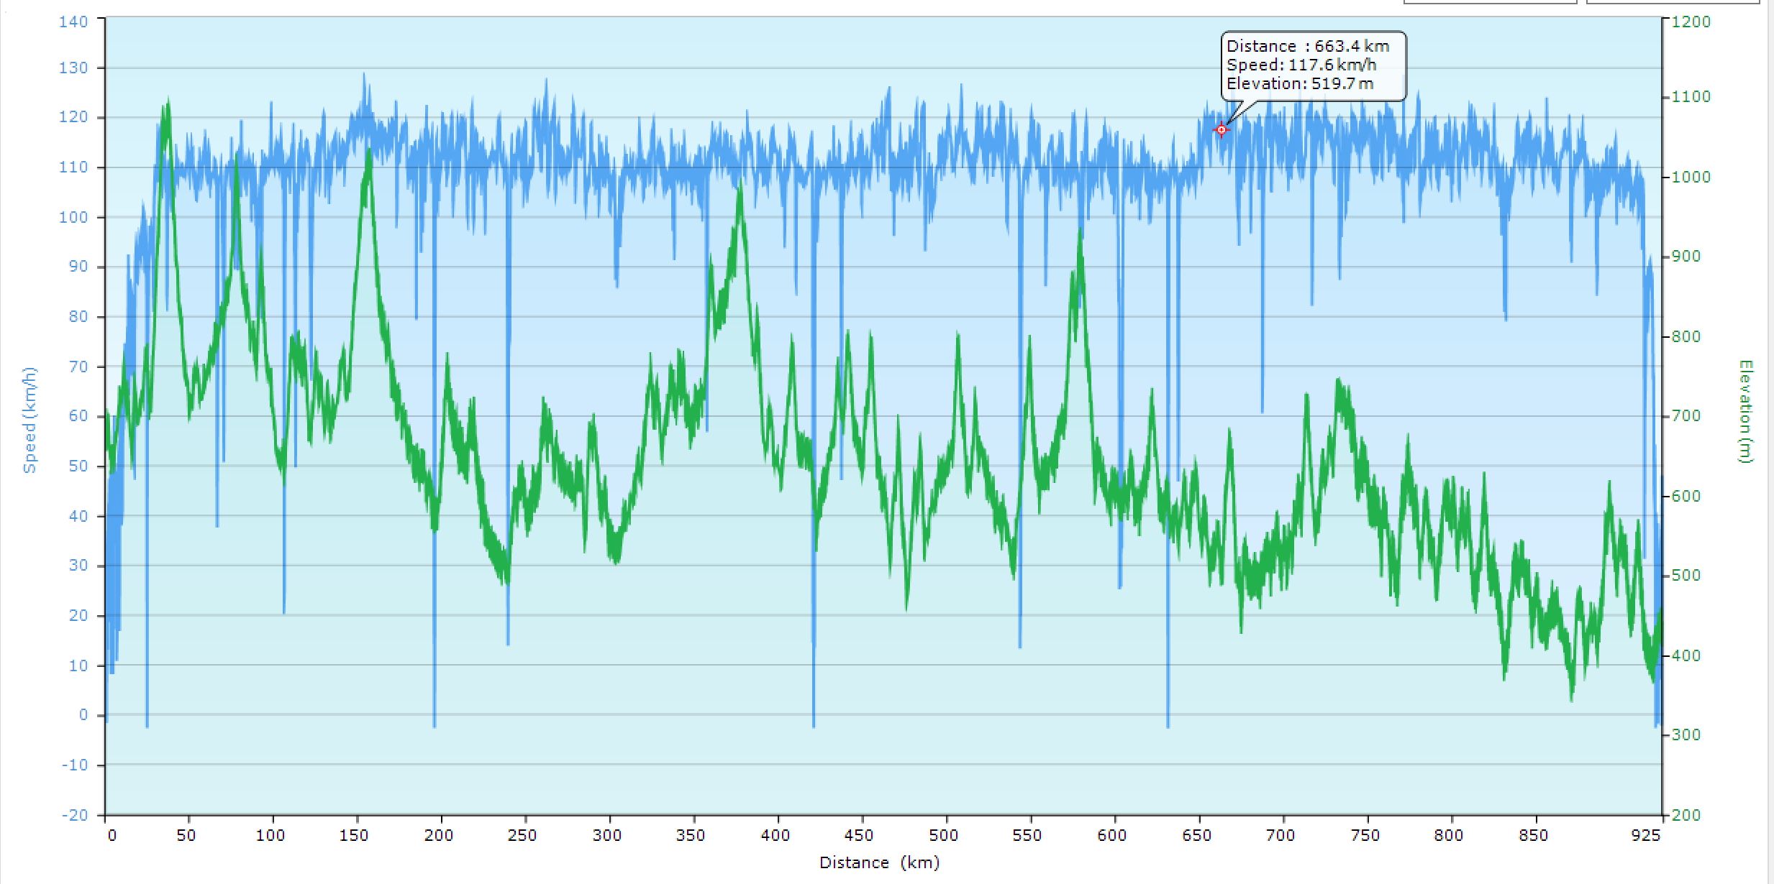Image resolution: width=1774 pixels, height=884 pixels.
Task: Click the 0 label on the speed axis
Action: coord(83,715)
